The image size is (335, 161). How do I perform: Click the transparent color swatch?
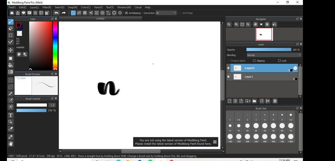coord(19,33)
